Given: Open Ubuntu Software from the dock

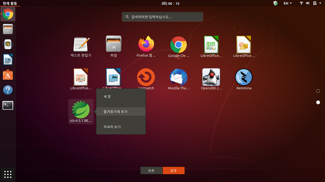Looking at the screenshot, I should pyautogui.click(x=8, y=75).
